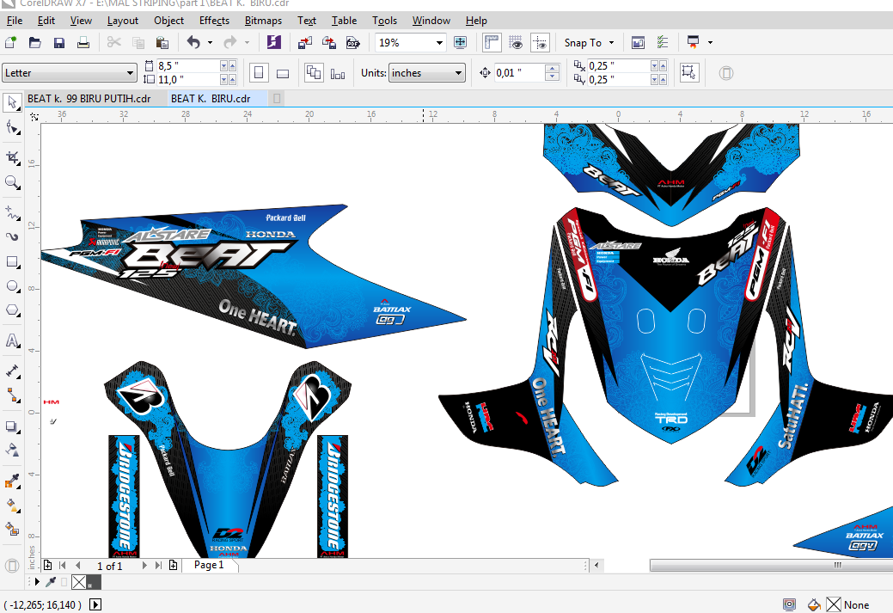The height and width of the screenshot is (613, 893).
Task: Set page orientation to Landscape
Action: (283, 73)
